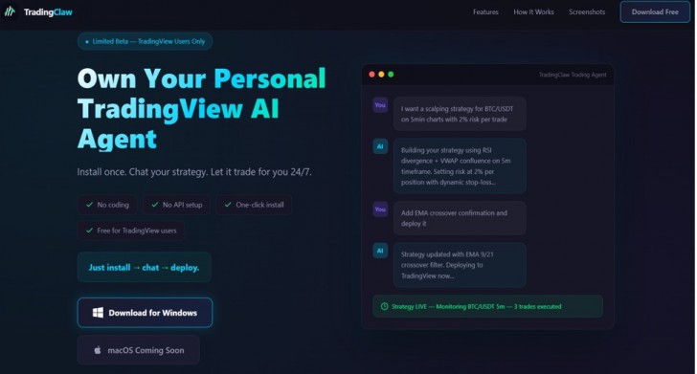This screenshot has width=697, height=374.
Task: Select 'Building your strategy using RSI' message
Action: coord(460,166)
